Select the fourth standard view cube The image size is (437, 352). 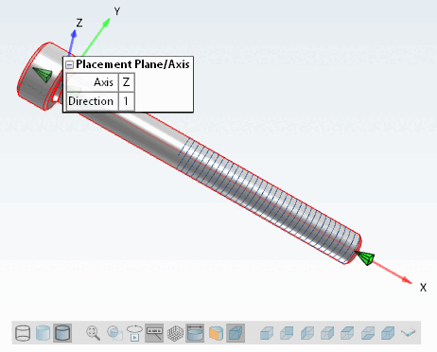327,333
